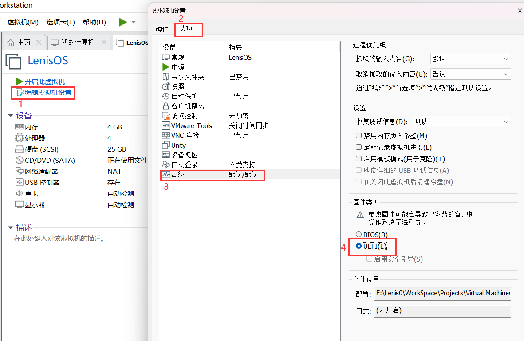The height and width of the screenshot is (341, 524).
Task: Click the CD/DVD (SATA) disc icon
Action: (20, 160)
